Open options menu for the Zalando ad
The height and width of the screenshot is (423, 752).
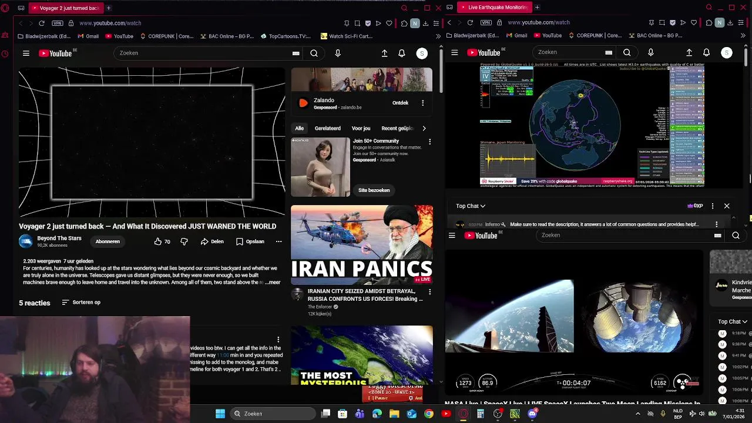click(422, 103)
